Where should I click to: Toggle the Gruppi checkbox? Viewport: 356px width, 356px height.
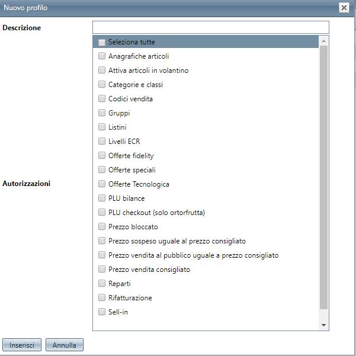tap(102, 113)
